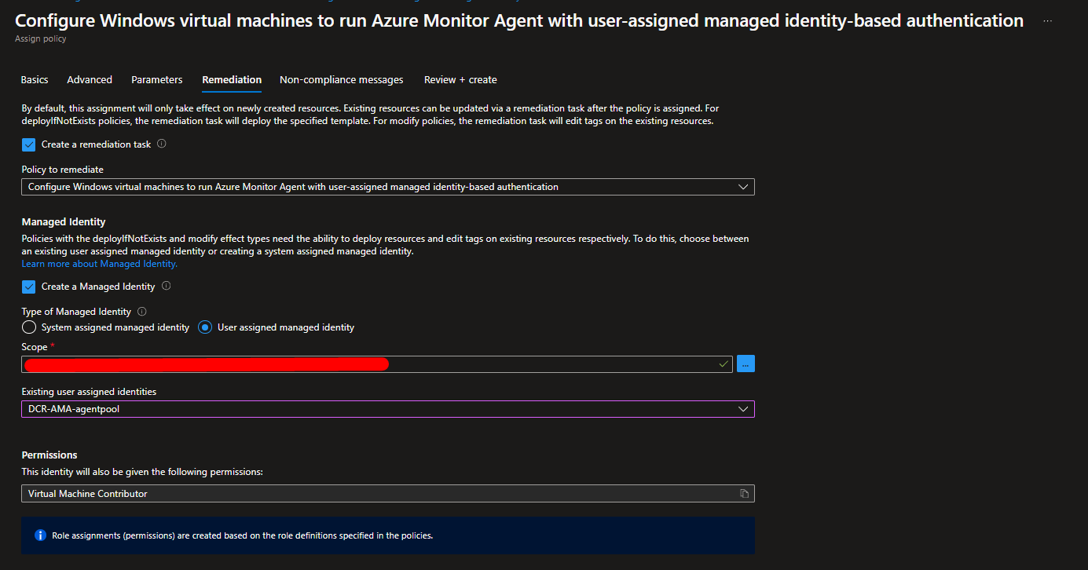Toggle the Create a Managed Identity checkbox
The width and height of the screenshot is (1088, 570).
[29, 287]
